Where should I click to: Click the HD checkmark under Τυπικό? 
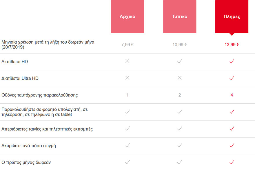[180, 61]
